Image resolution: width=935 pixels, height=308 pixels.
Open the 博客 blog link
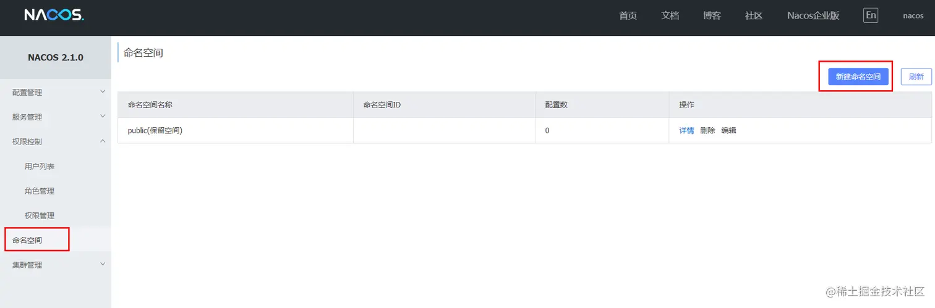point(712,15)
